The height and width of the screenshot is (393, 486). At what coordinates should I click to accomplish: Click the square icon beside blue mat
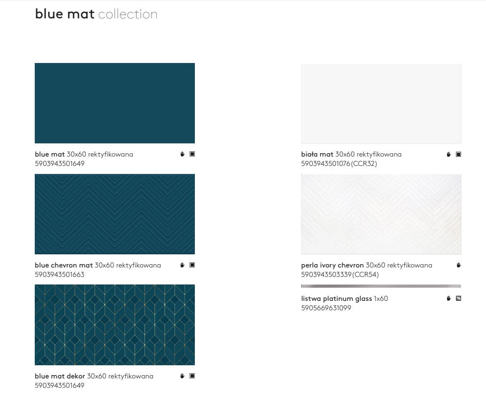click(192, 154)
